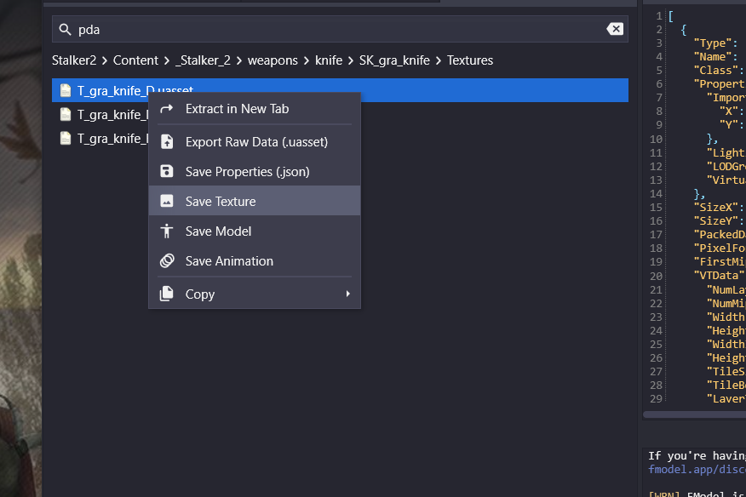
Task: Go to the SK_gra_knife breadcrumb folder
Action: tap(394, 60)
